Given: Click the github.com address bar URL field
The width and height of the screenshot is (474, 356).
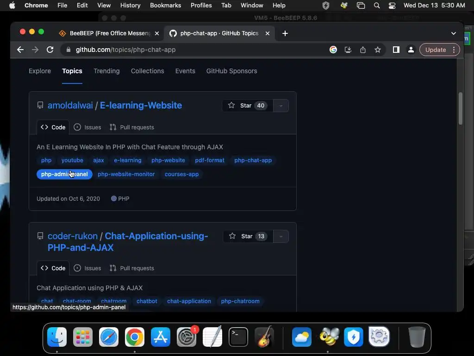Looking at the screenshot, I should (193, 50).
